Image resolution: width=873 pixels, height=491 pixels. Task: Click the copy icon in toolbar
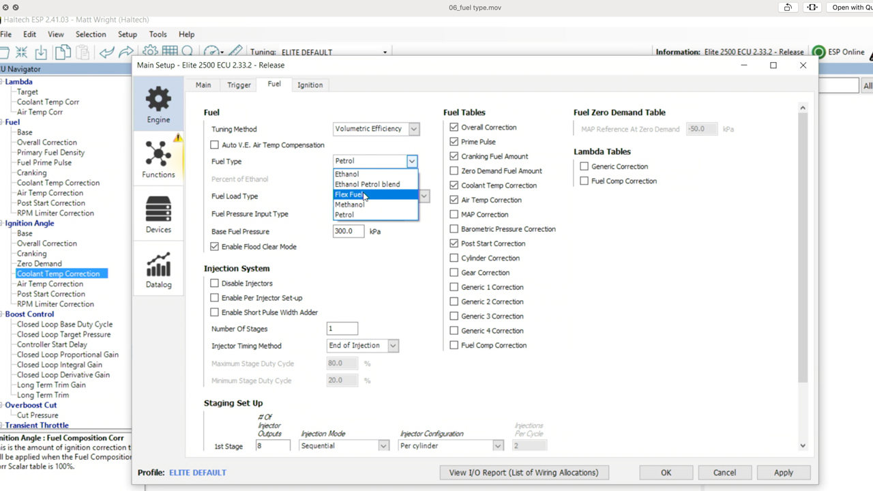(63, 52)
